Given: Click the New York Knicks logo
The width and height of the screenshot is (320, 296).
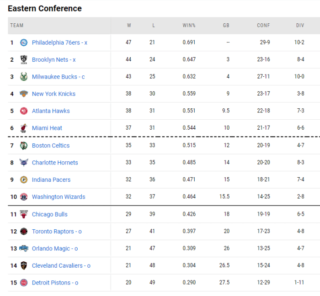Looking at the screenshot, I should point(24,94).
